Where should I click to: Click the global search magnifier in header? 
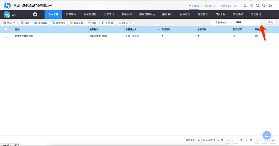pyautogui.click(x=258, y=6)
